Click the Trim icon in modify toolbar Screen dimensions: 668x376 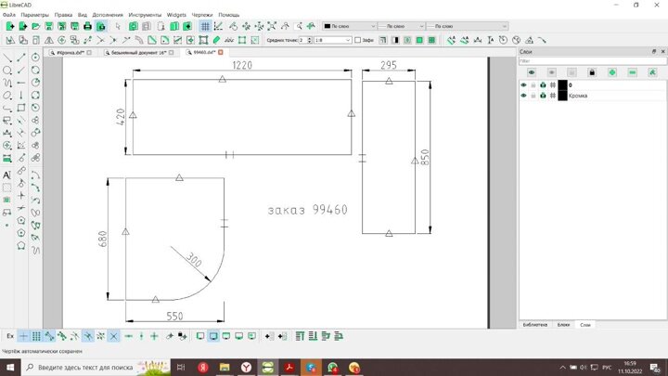point(100,41)
